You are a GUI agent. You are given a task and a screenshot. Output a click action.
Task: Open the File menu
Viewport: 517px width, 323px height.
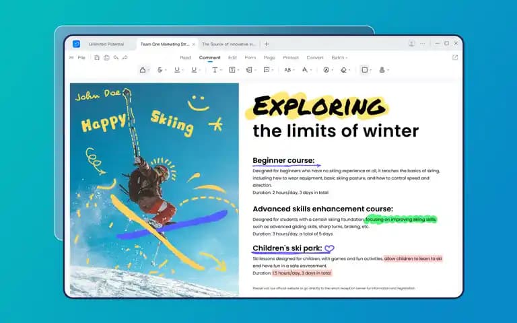tap(81, 58)
